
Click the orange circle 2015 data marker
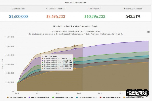click(x=75, y=69)
